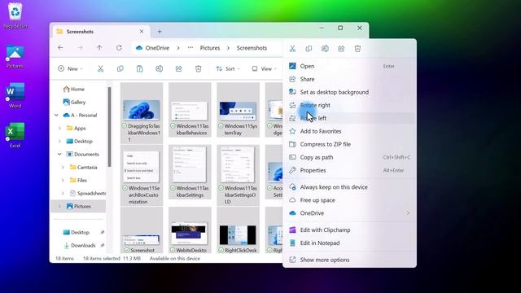Open the View dropdown
This screenshot has height=293, width=521.
tap(264, 68)
